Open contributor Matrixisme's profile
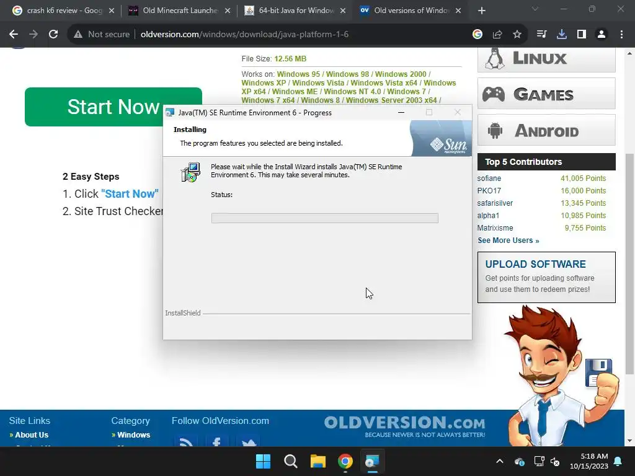The width and height of the screenshot is (635, 476). point(495,228)
